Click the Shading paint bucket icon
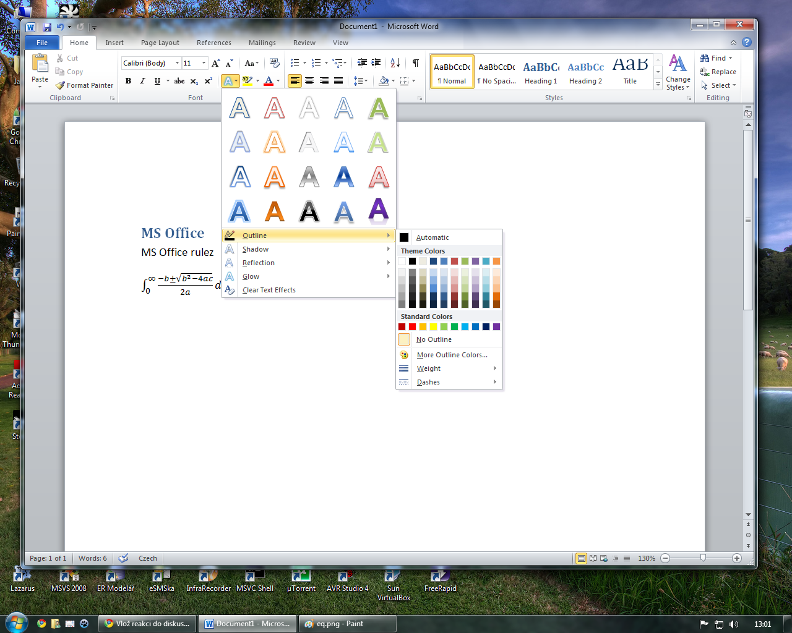The image size is (792, 633). tap(384, 81)
